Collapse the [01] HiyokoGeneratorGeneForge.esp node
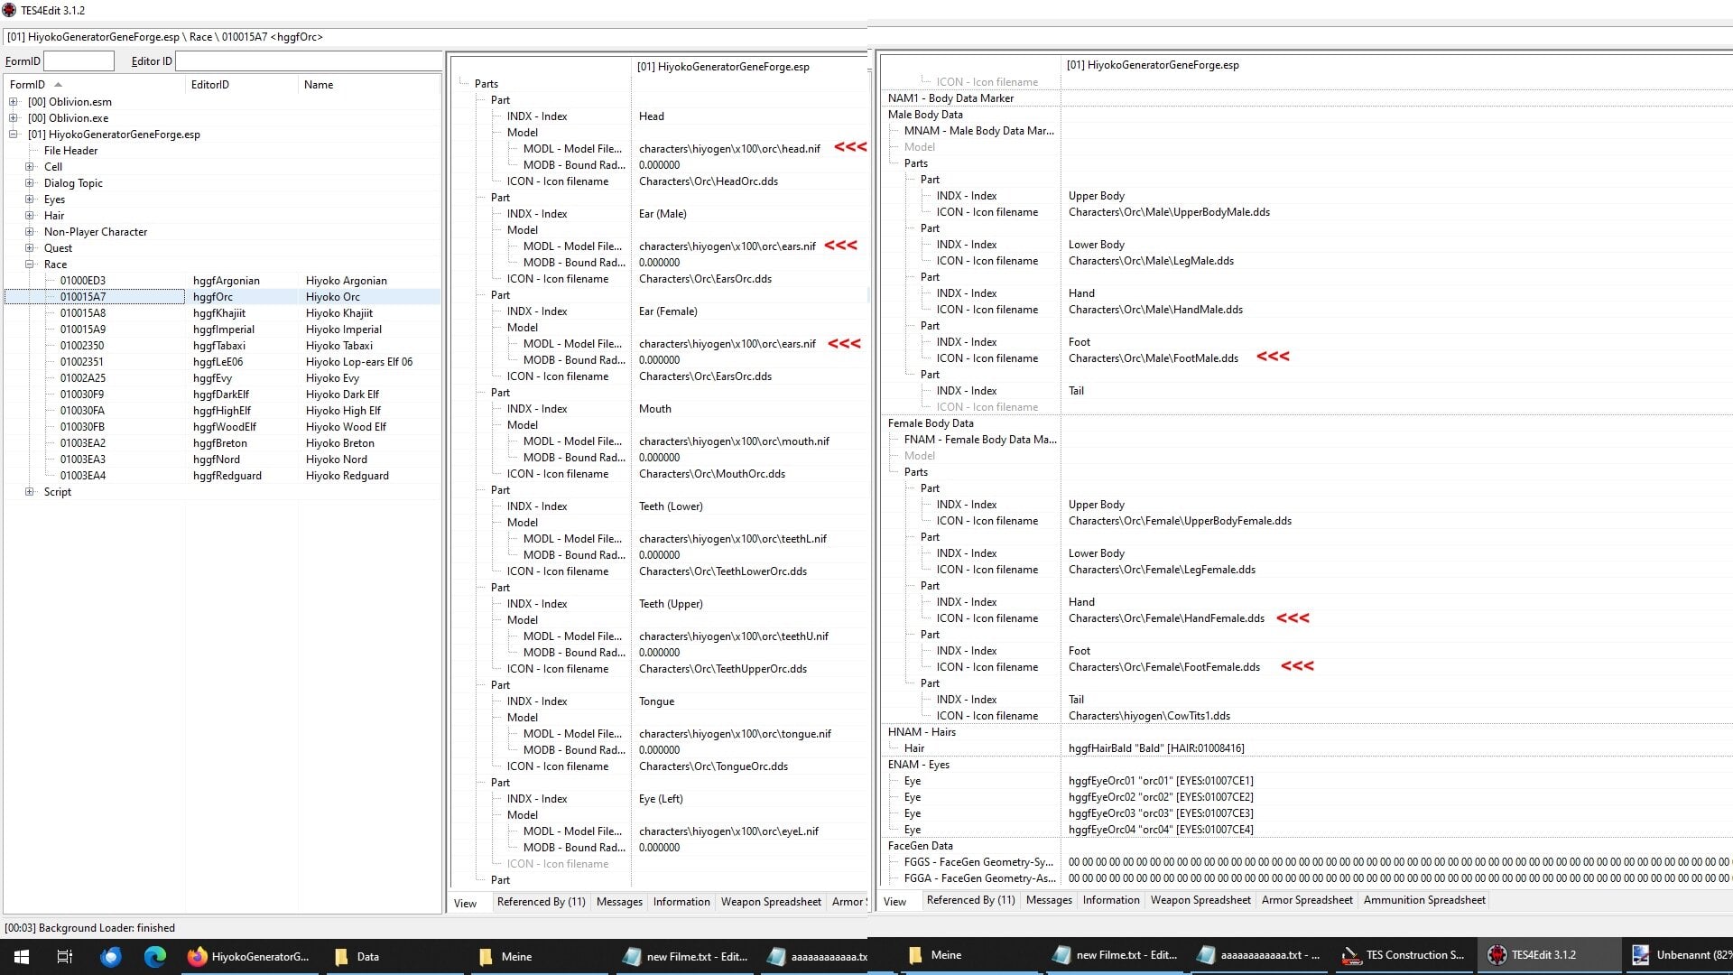 pyautogui.click(x=14, y=135)
